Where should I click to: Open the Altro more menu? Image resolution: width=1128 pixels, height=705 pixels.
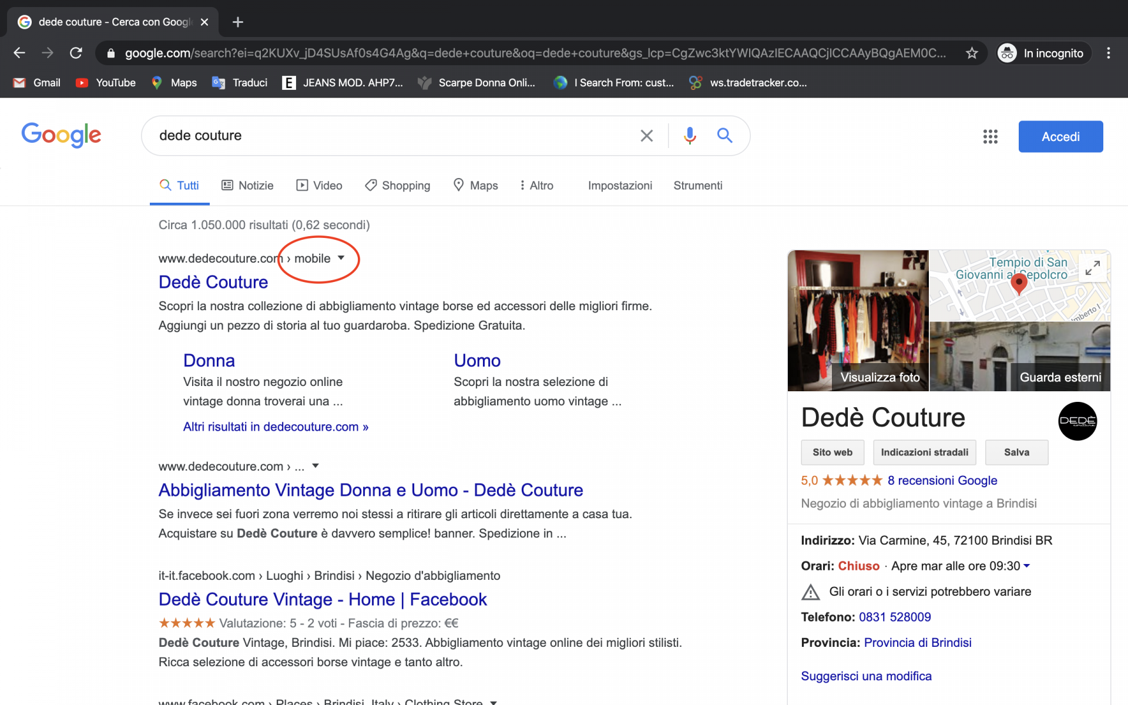tap(536, 186)
